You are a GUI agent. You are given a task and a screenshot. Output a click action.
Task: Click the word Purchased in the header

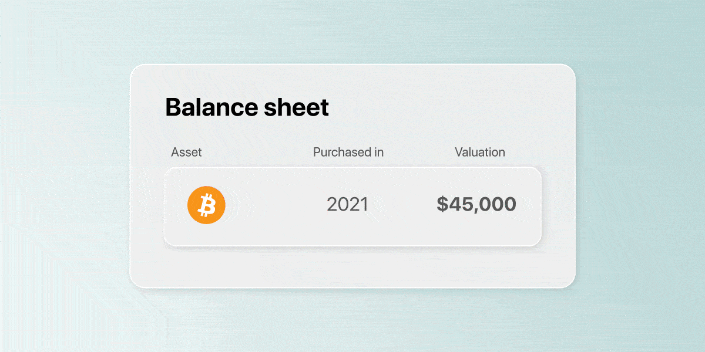[342, 153]
